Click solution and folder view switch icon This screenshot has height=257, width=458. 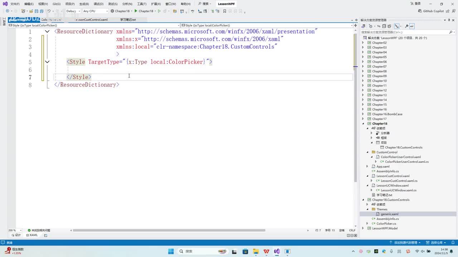tap(363, 26)
